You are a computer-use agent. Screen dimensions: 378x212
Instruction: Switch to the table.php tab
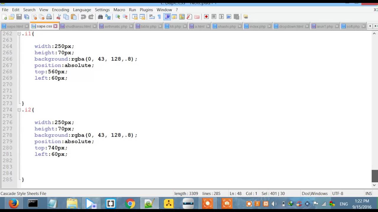149,26
